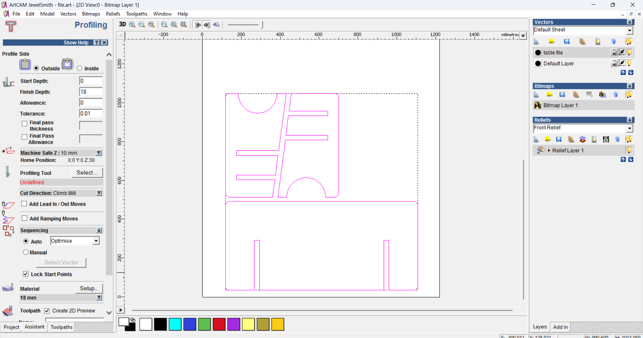Collapse the Bitmaps panel
Image resolution: width=643 pixels, height=338 pixels.
(x=630, y=86)
